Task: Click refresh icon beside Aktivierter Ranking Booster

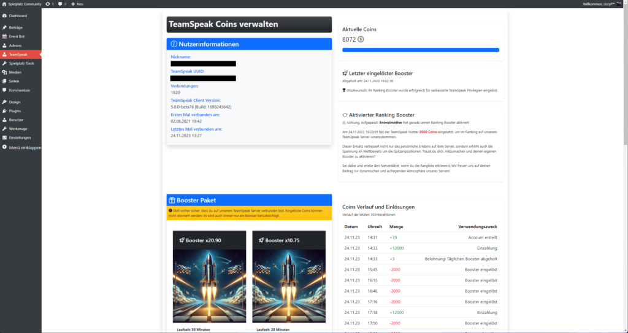Action: [x=345, y=115]
